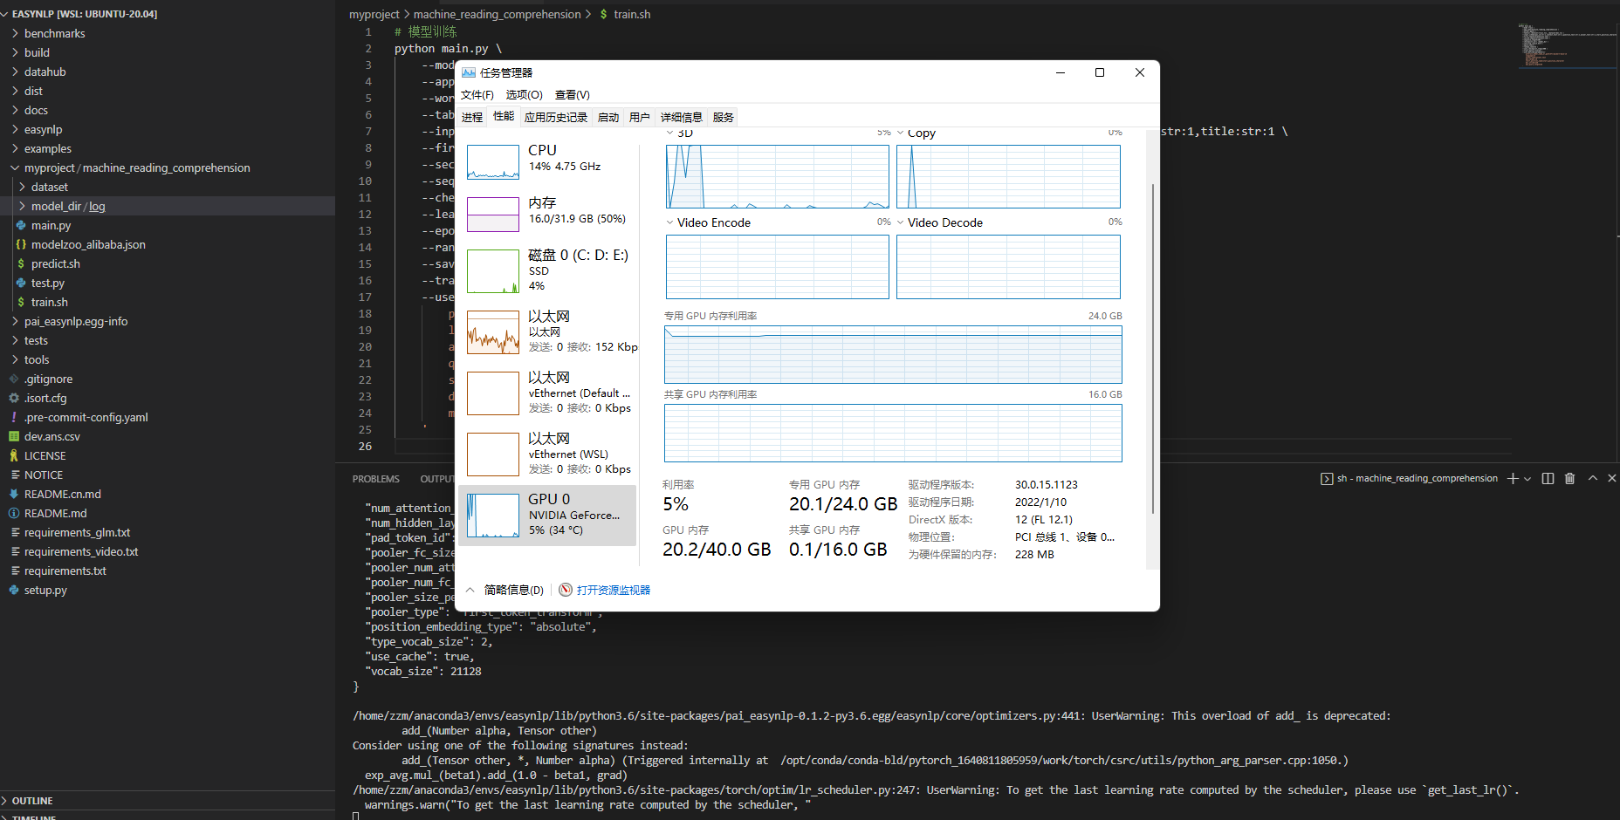Open the NOTICE file

[168, 475]
